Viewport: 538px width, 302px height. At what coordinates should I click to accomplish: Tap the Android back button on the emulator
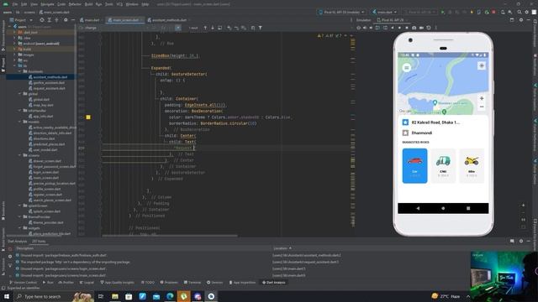418,208
